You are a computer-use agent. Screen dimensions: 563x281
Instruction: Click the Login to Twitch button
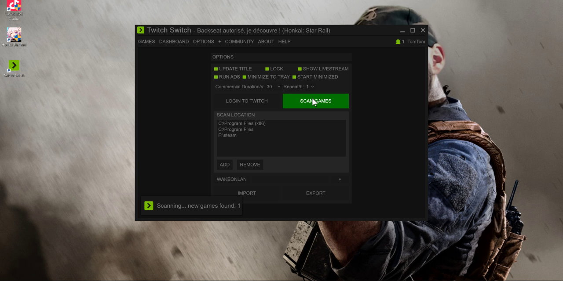click(247, 101)
